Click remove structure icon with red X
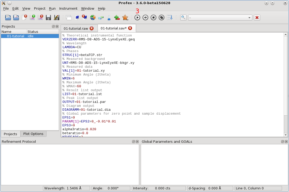The height and width of the screenshot is (192, 289). (x=85, y=17)
